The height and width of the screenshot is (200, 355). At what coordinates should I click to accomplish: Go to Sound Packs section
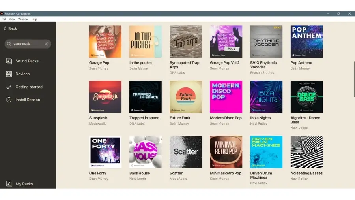coord(27,61)
